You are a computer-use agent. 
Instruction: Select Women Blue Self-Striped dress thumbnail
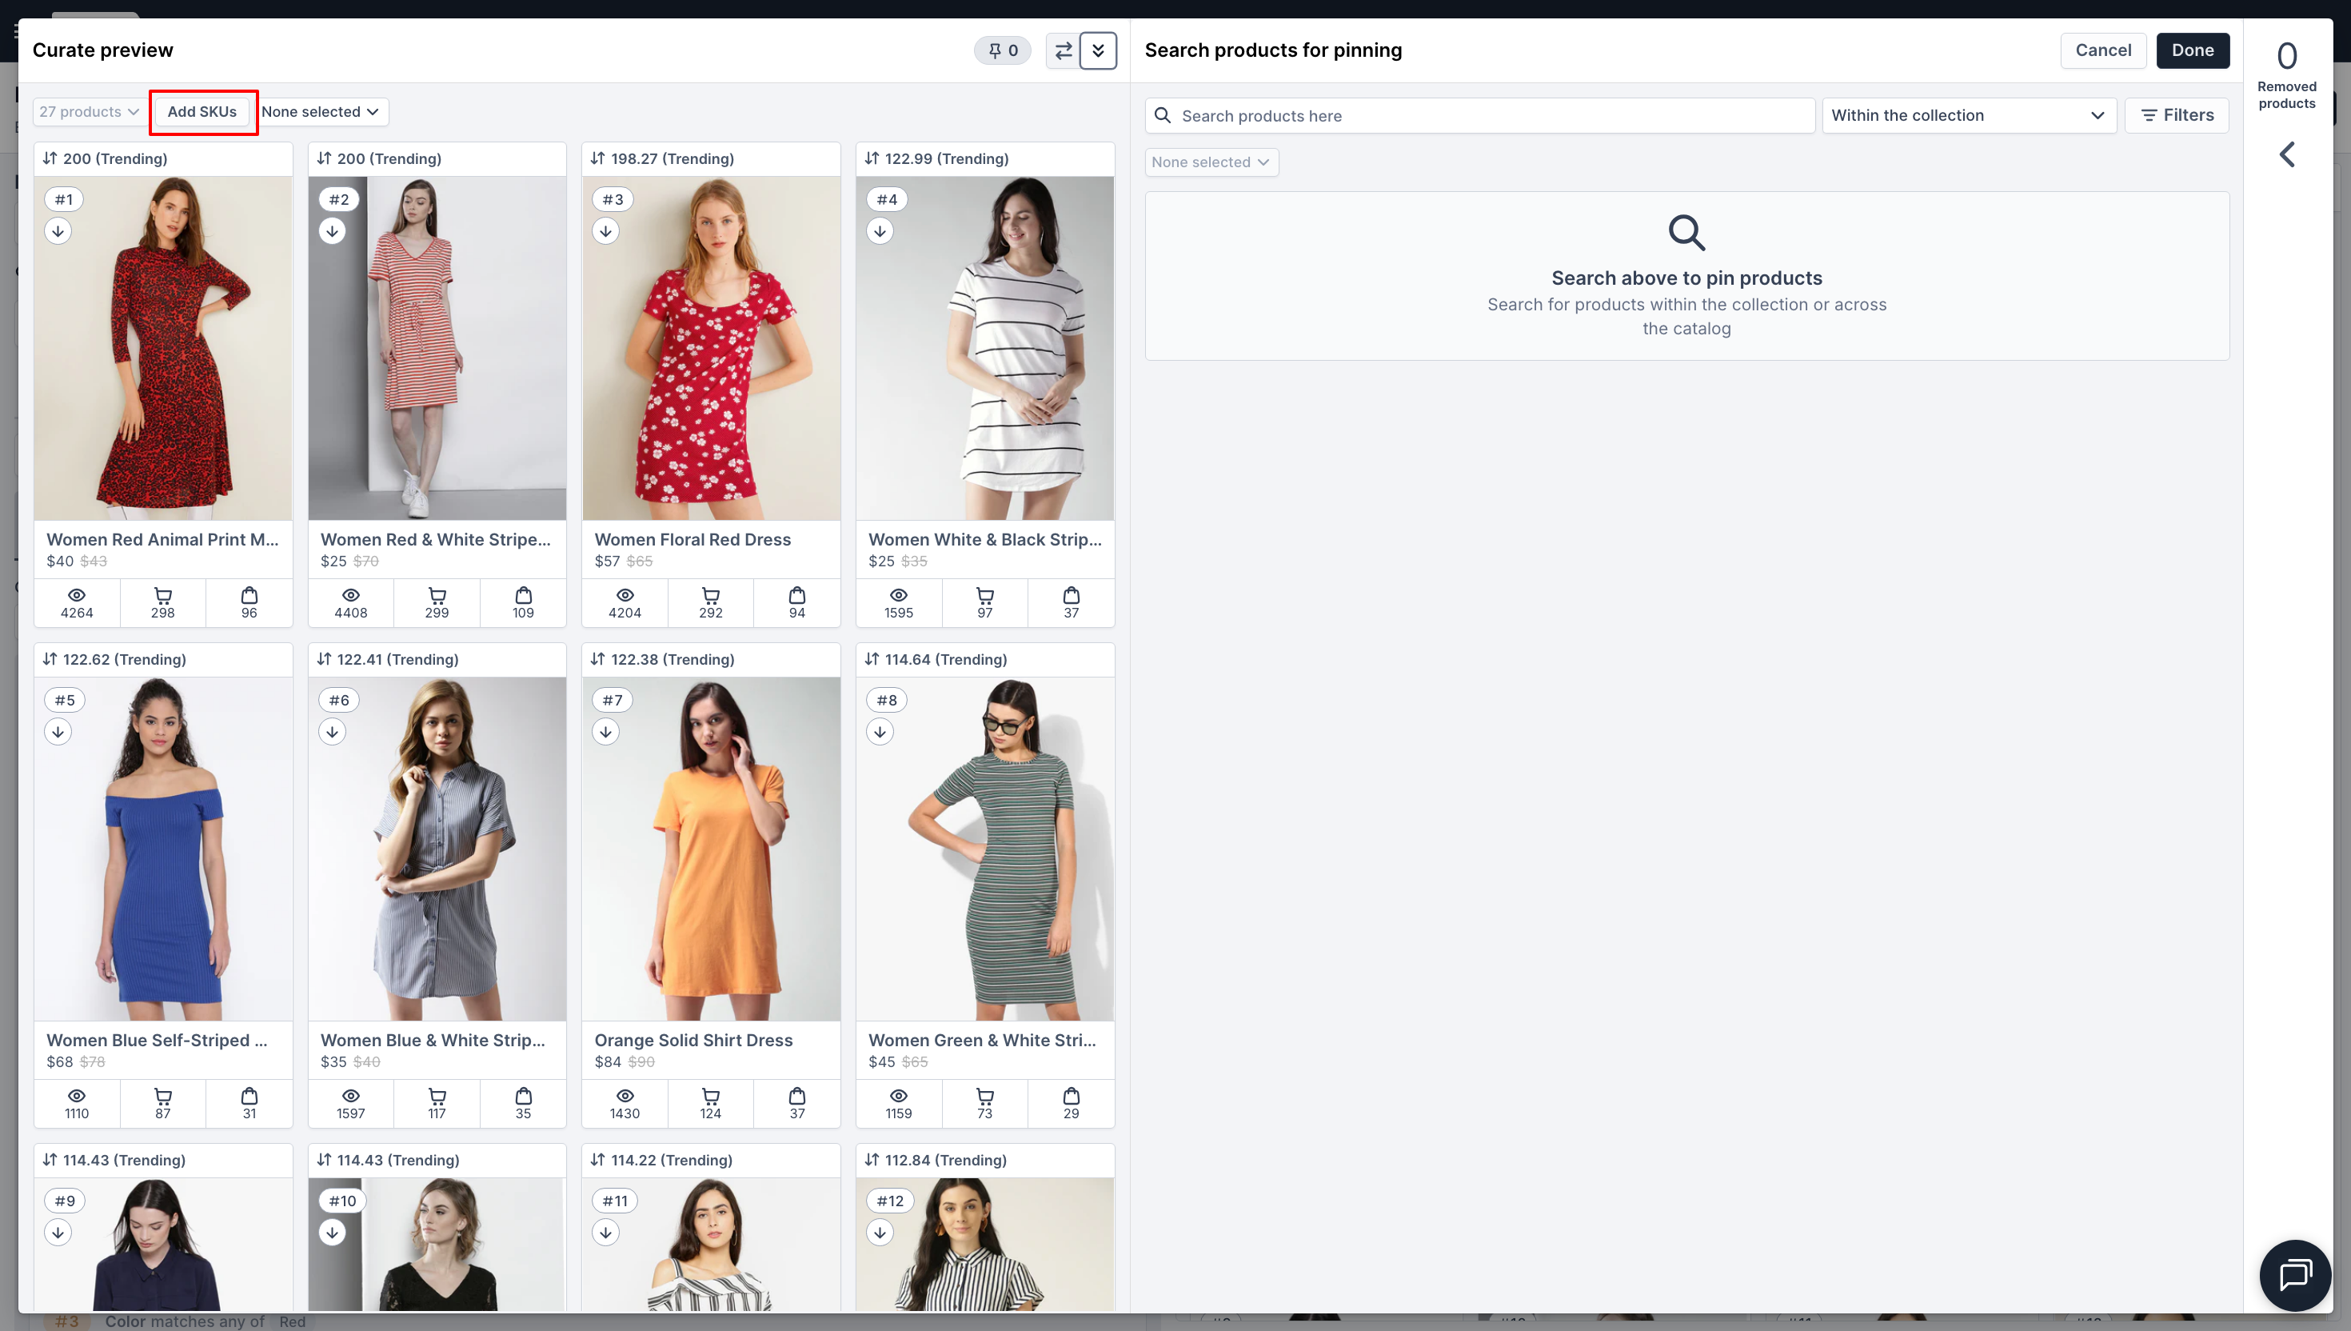tap(164, 849)
